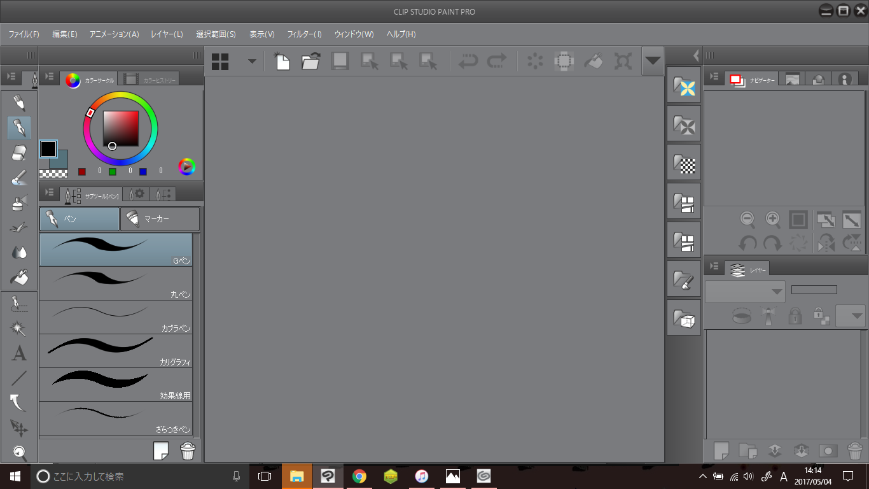Collapse the material palette with the arrow
The image size is (869, 489).
696,55
